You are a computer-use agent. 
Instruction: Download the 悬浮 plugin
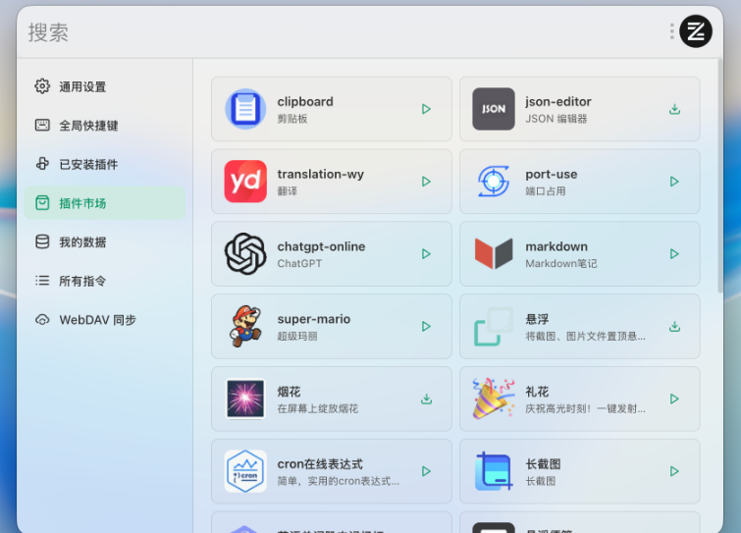[x=674, y=327]
